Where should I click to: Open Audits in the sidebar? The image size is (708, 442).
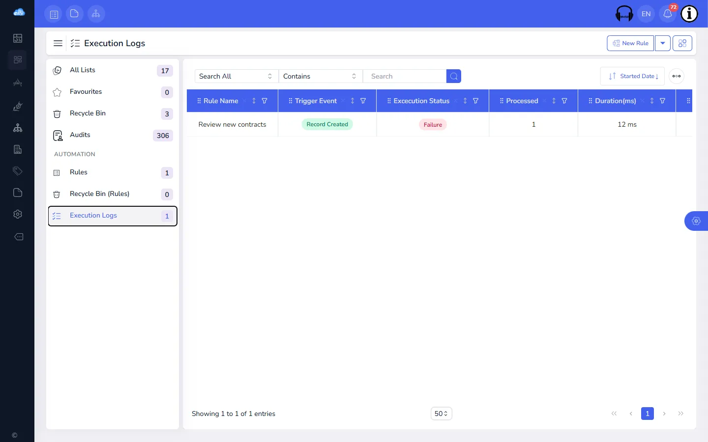tap(113, 135)
